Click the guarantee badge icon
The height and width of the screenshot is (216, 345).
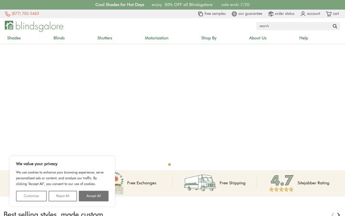click(x=234, y=14)
